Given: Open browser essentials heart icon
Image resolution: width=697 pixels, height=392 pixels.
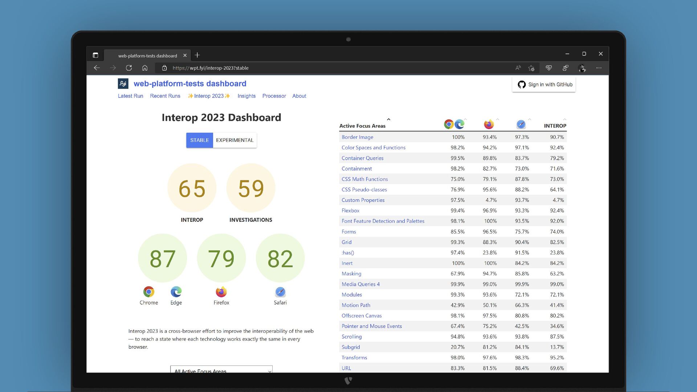Looking at the screenshot, I should click(549, 68).
